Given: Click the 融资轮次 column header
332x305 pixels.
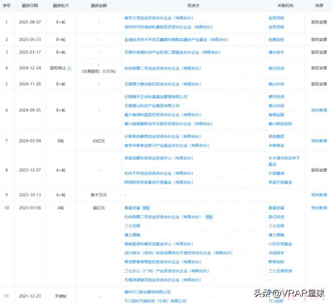Looking at the screenshot, I should [61, 6].
